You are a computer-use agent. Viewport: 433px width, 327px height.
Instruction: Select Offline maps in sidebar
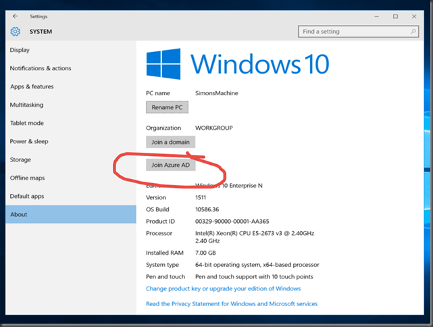point(71,178)
